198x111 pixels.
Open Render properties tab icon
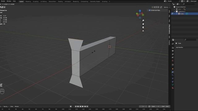173,48
